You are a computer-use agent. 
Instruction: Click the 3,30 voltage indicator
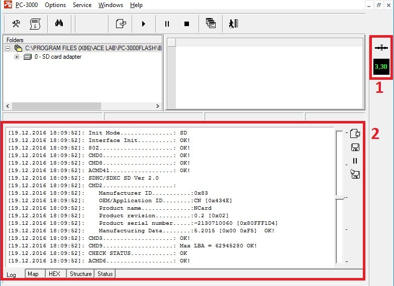click(x=381, y=66)
